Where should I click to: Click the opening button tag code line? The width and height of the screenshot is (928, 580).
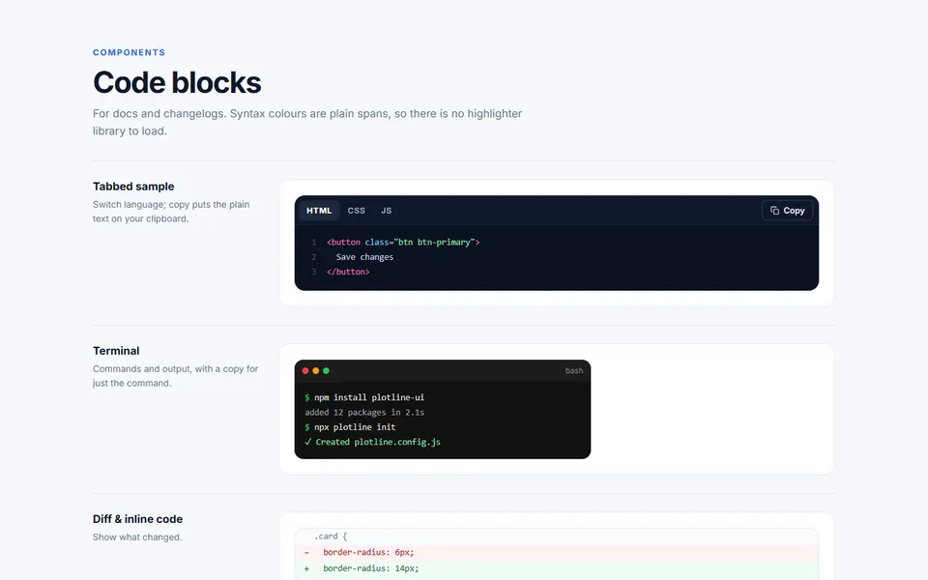(403, 242)
